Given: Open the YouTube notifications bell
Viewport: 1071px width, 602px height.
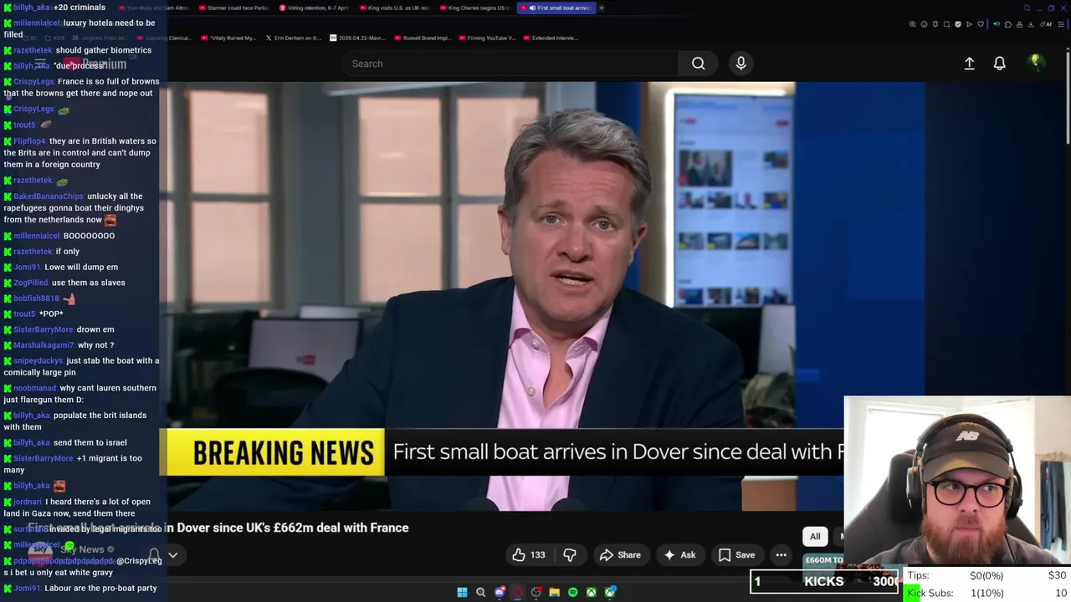Looking at the screenshot, I should click(999, 64).
